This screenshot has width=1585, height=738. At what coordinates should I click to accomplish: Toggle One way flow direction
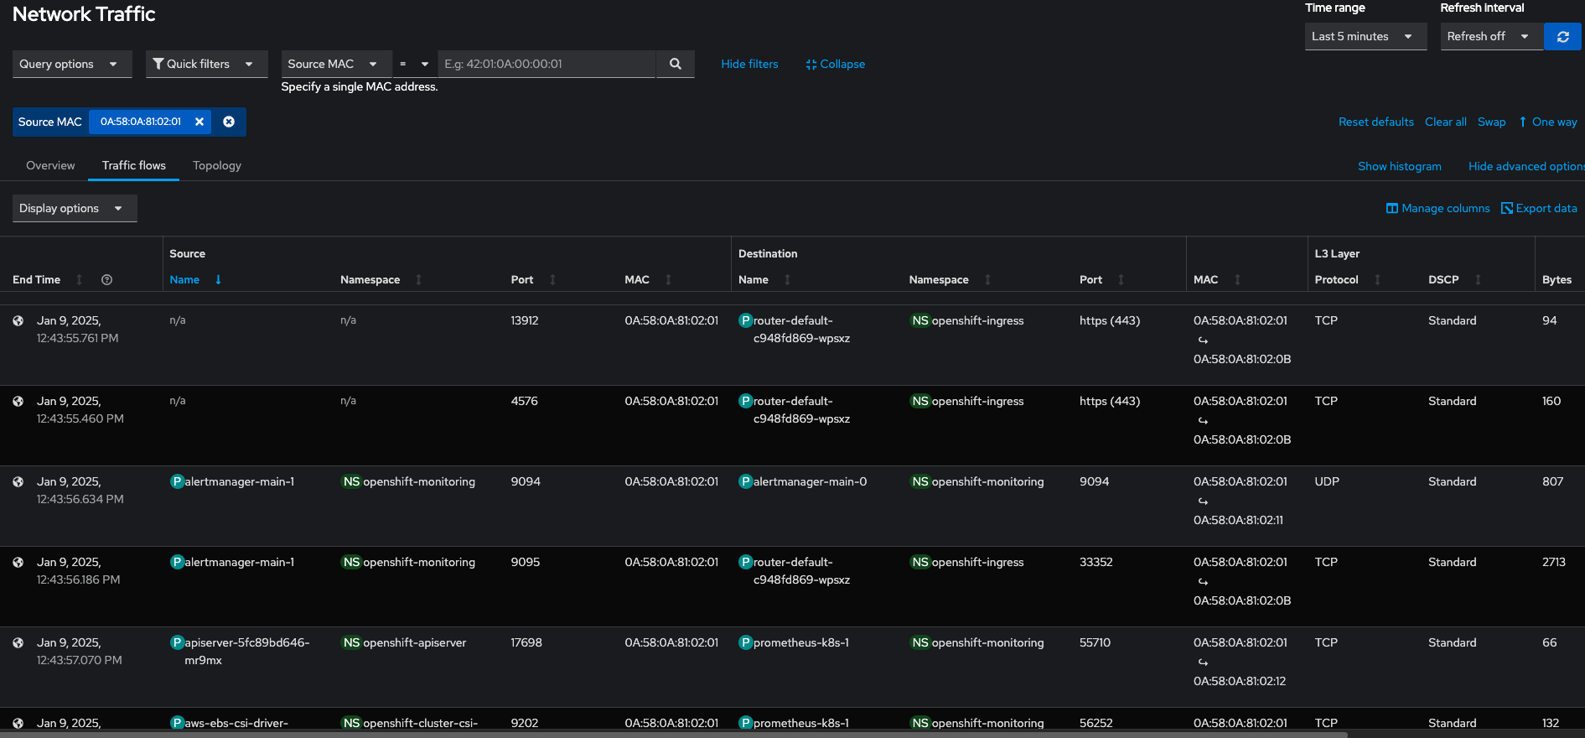1547,122
